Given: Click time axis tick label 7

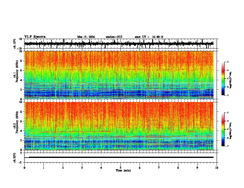Looking at the screenshot, I should pos(159,168).
